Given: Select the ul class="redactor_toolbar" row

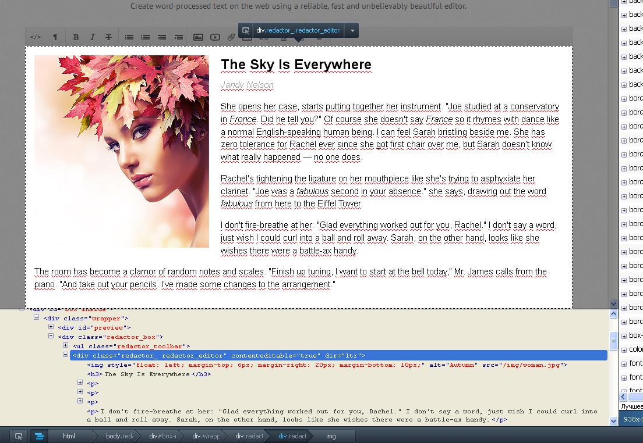Looking at the screenshot, I should (x=131, y=347).
